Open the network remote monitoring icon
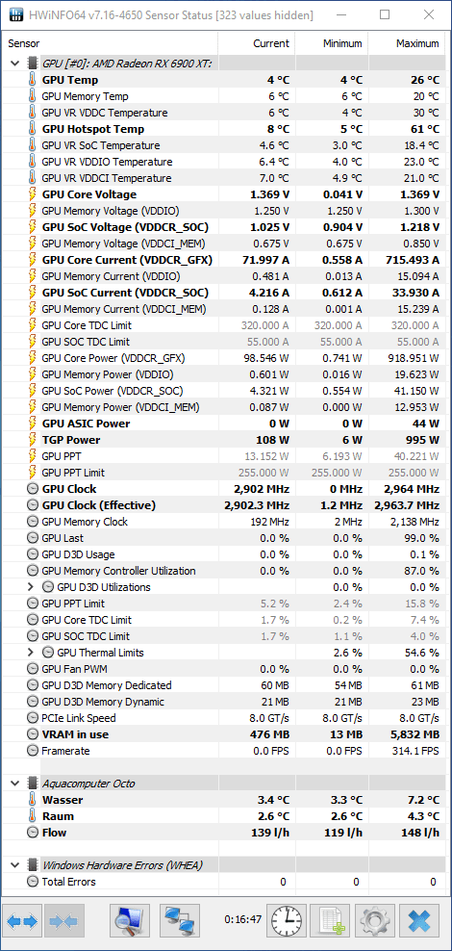The width and height of the screenshot is (452, 951). coord(180,921)
